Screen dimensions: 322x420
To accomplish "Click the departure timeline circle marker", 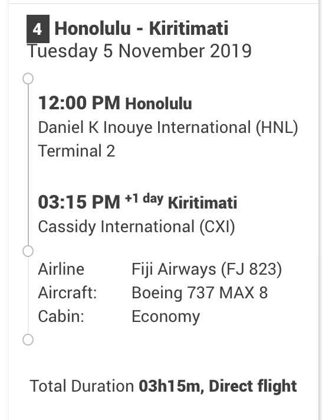I will click(28, 79).
